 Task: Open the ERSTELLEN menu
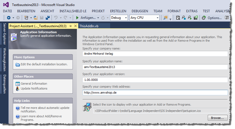[x=118, y=11]
